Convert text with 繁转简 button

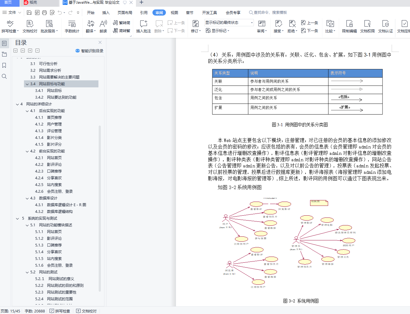[122, 23]
